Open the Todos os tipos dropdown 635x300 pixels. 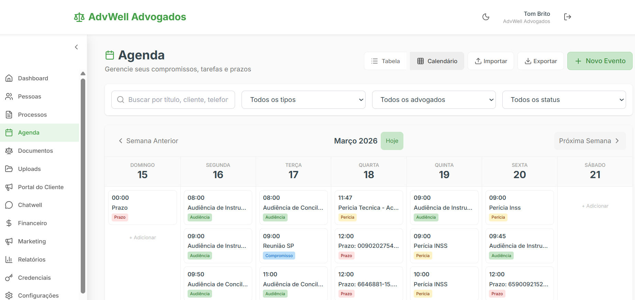[303, 100]
